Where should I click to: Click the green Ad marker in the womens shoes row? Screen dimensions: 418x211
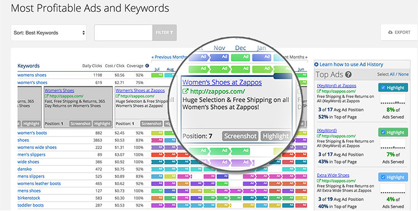coord(157,75)
